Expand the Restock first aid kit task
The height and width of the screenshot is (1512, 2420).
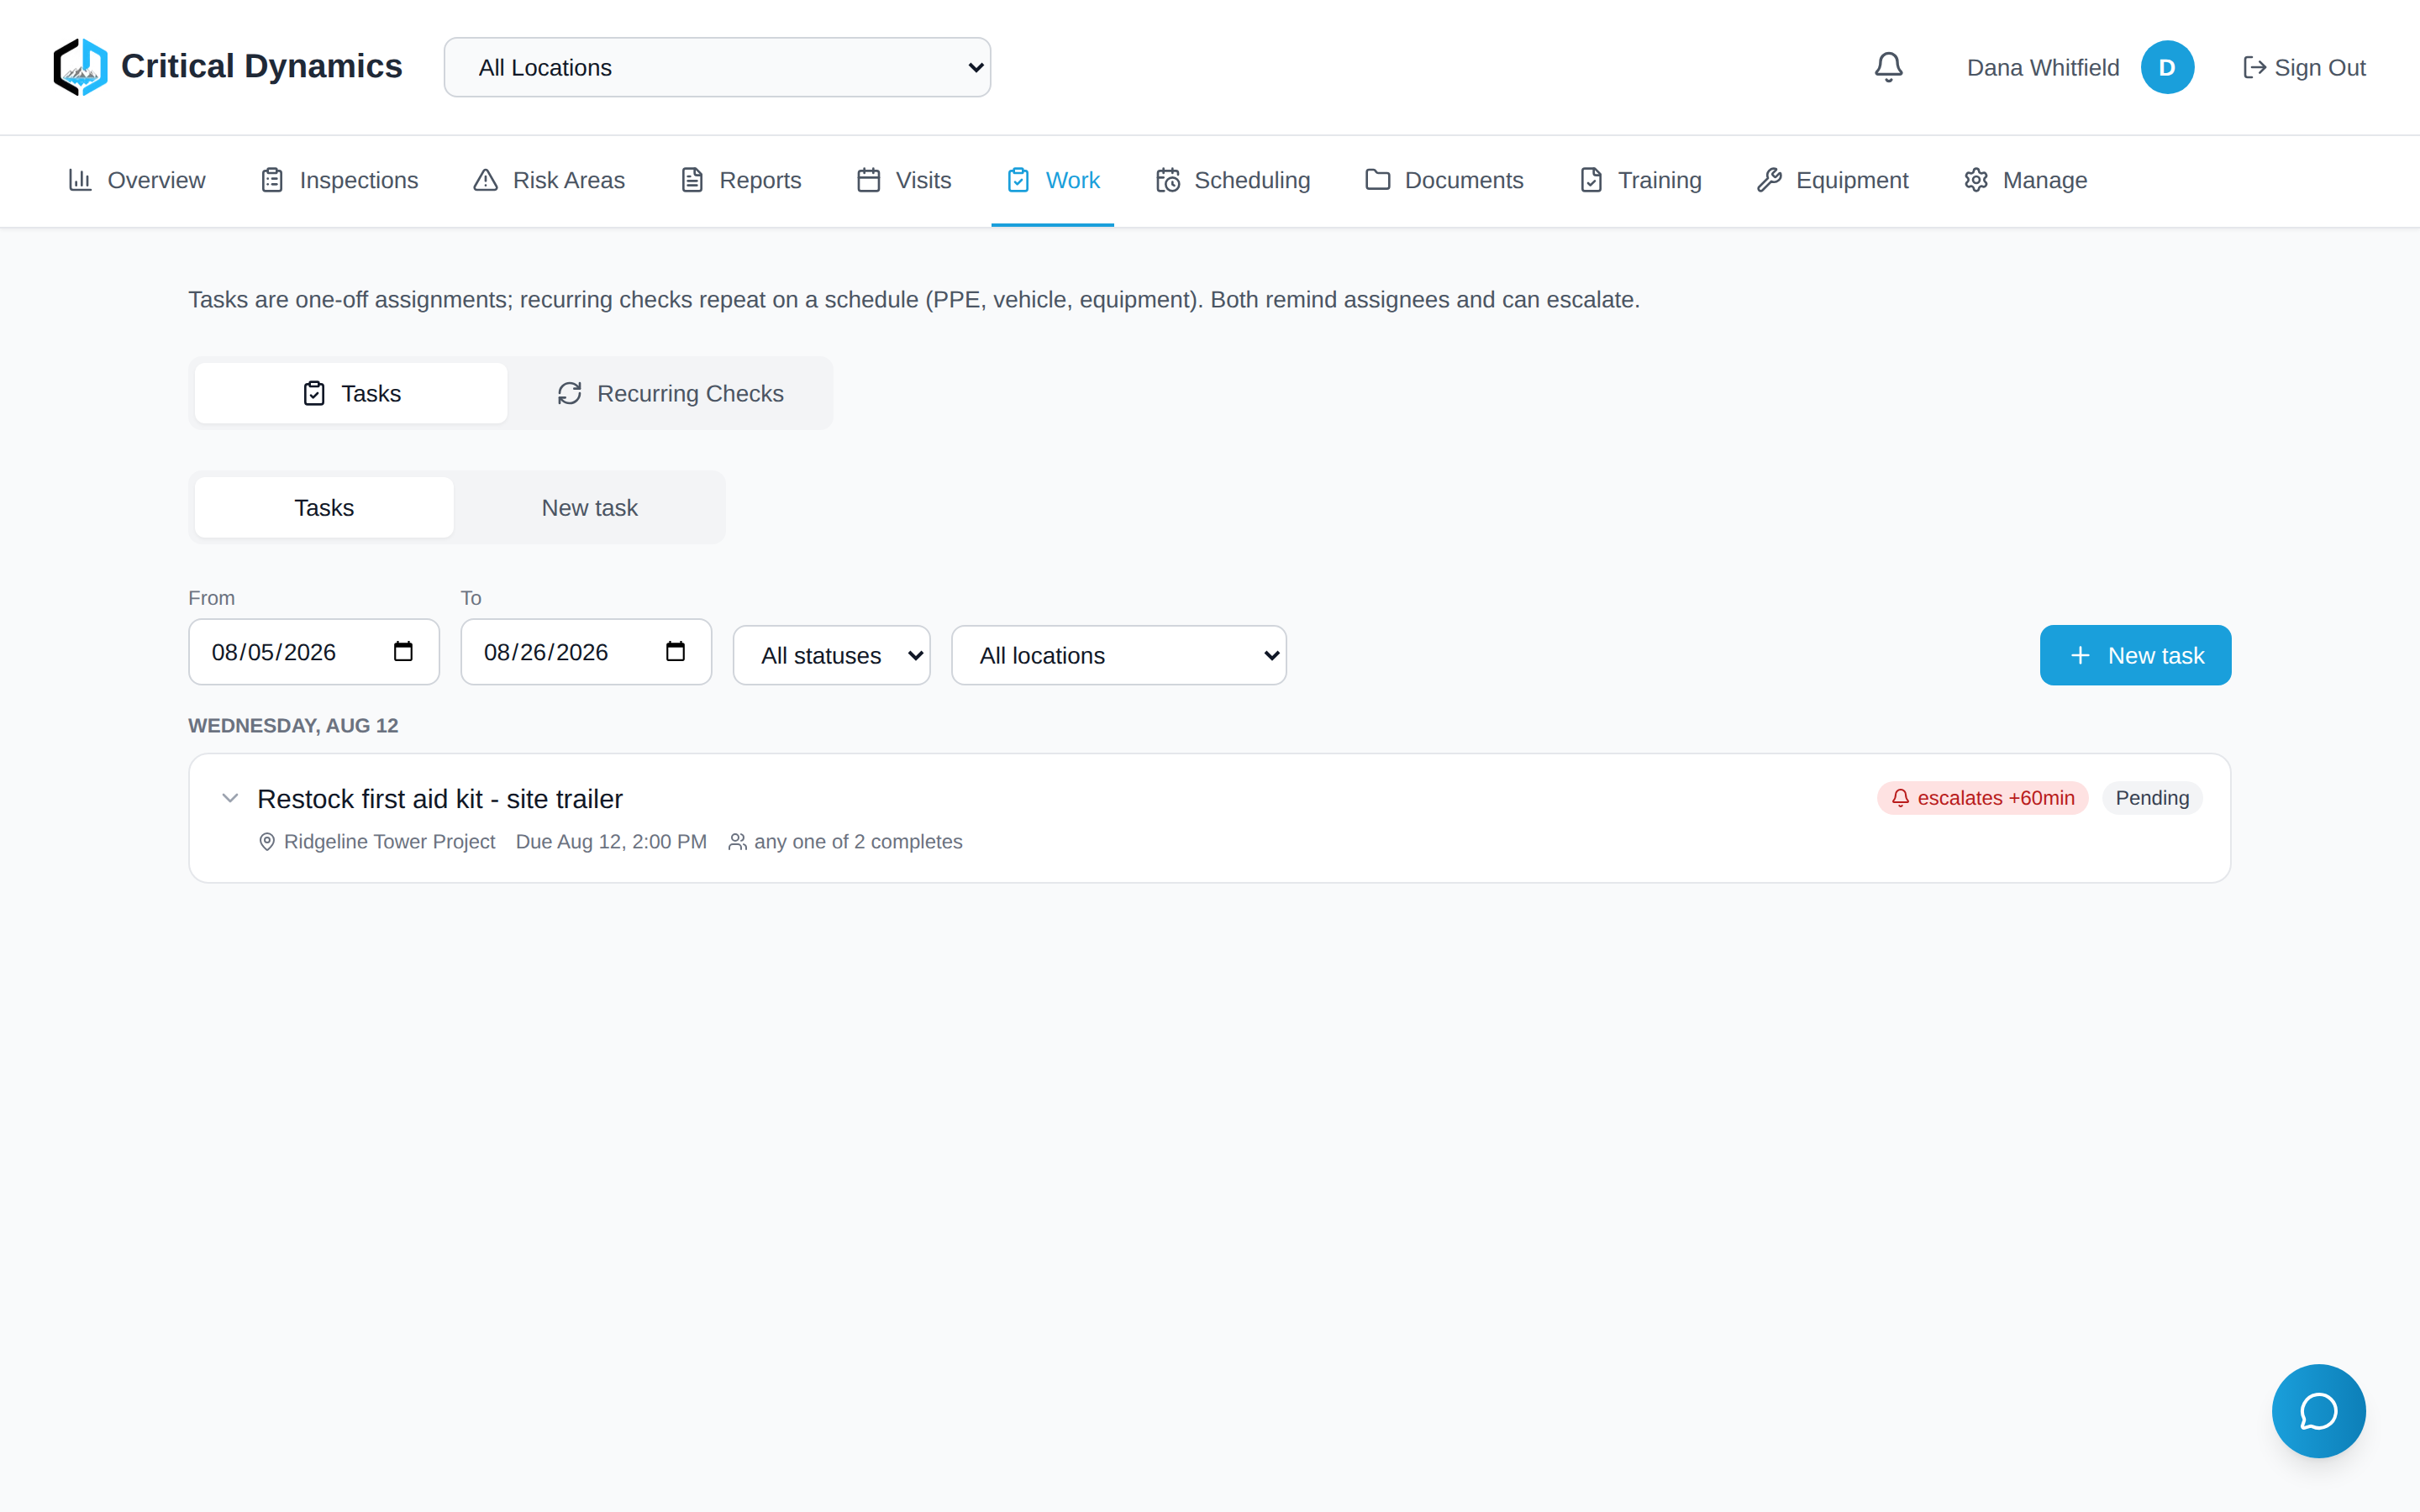[230, 798]
